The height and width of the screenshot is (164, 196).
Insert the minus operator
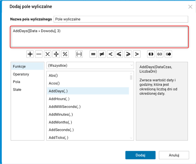click(39, 54)
